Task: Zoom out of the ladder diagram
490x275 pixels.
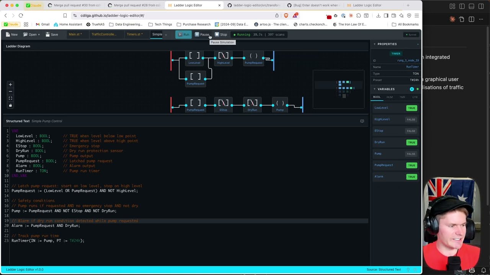Action: [x=10, y=91]
